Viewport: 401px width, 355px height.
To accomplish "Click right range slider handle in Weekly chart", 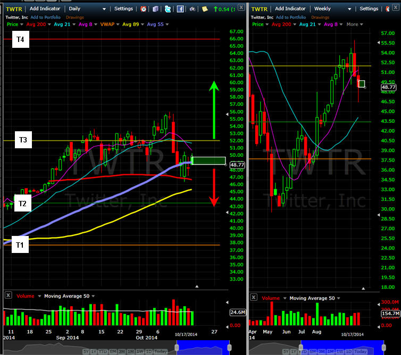I will [383, 347].
